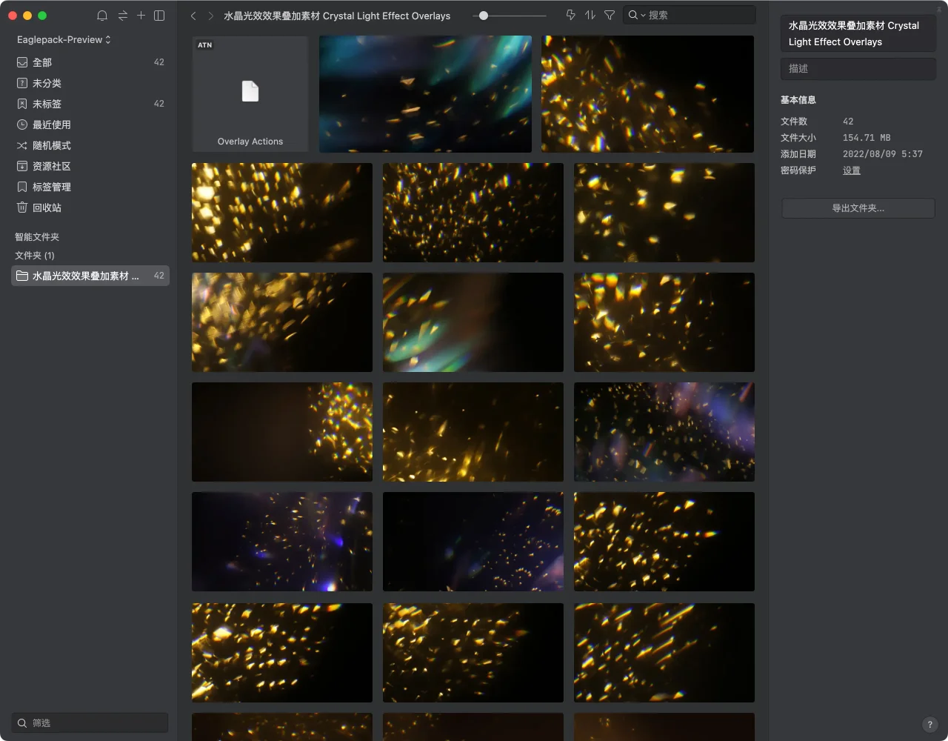Go back with the left chevron
The height and width of the screenshot is (741, 948).
point(193,16)
